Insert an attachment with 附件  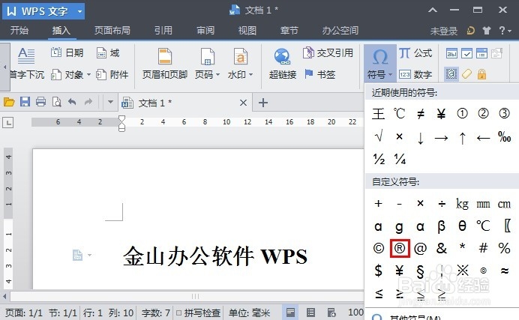(112, 75)
